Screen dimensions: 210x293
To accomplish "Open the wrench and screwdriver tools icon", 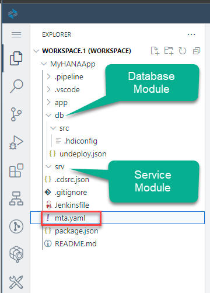I will click(x=16, y=282).
